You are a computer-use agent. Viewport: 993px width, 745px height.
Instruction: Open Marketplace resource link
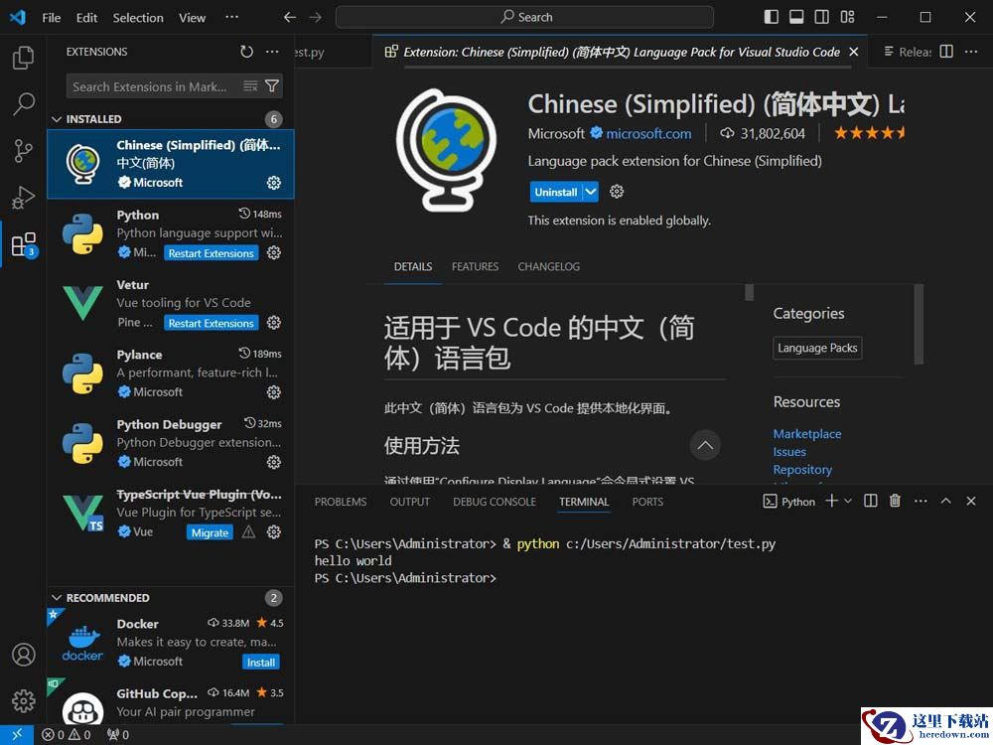tap(806, 434)
